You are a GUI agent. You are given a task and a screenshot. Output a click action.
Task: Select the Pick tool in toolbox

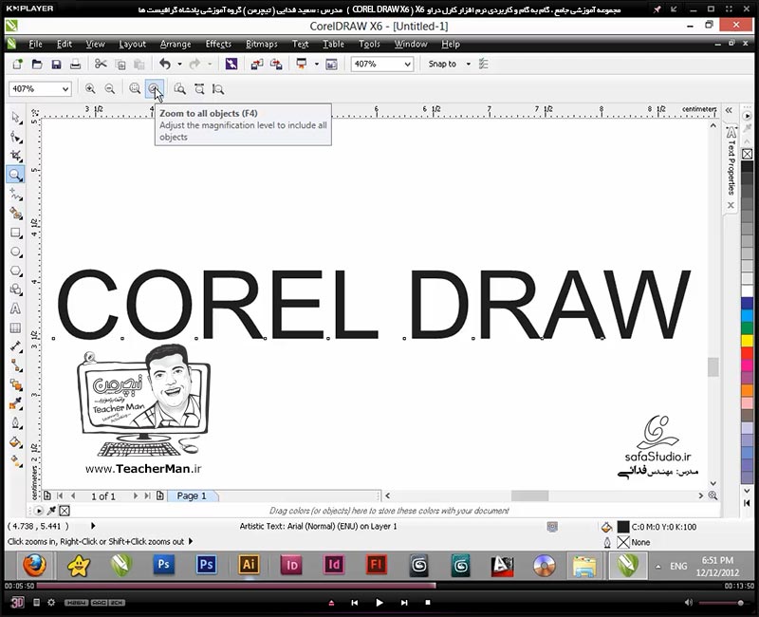coord(15,117)
